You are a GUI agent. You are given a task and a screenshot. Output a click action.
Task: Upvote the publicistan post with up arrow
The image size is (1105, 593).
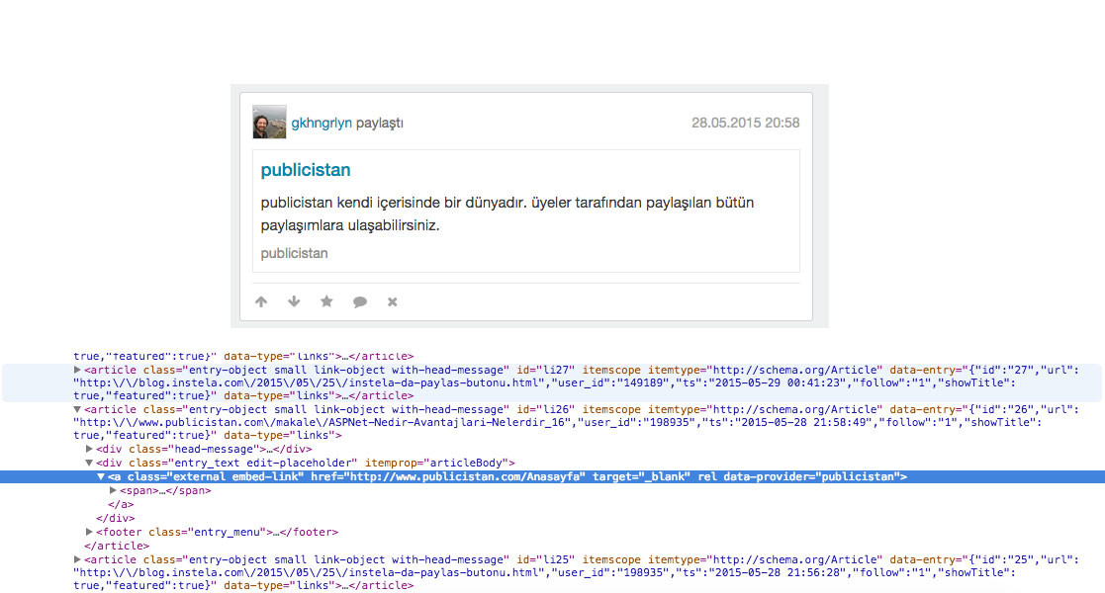coord(261,301)
